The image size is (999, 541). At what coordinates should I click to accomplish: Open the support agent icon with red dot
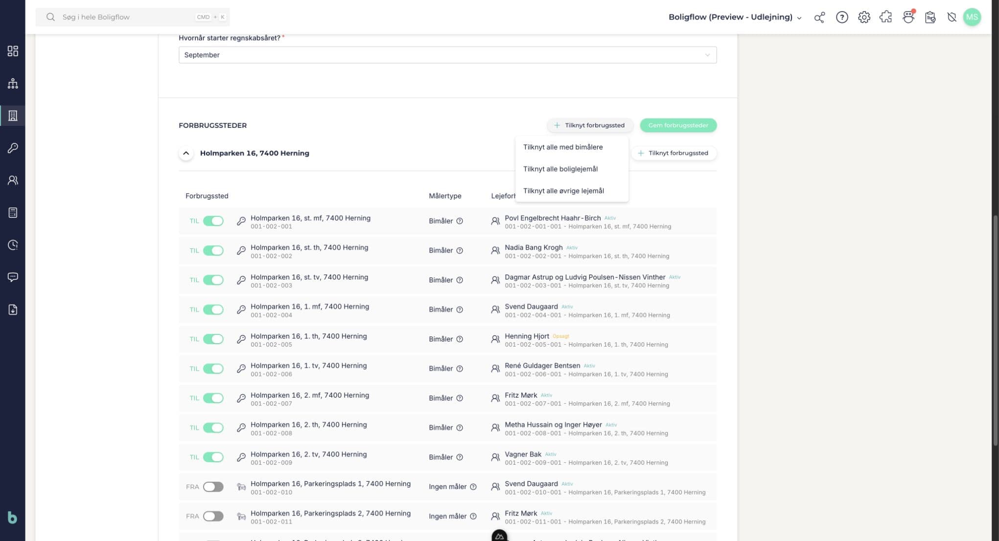coord(908,17)
